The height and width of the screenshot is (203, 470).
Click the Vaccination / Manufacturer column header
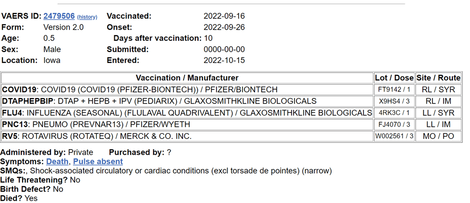pos(187,78)
